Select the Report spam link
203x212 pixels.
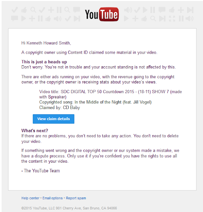point(76,198)
